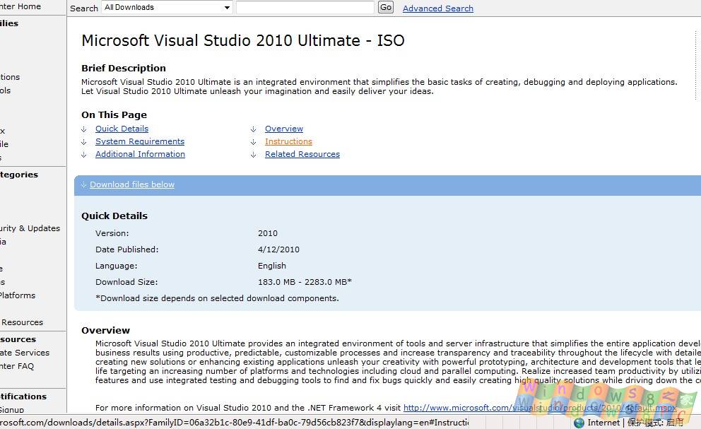
Task: Click the Download files below link
Action: coord(132,184)
